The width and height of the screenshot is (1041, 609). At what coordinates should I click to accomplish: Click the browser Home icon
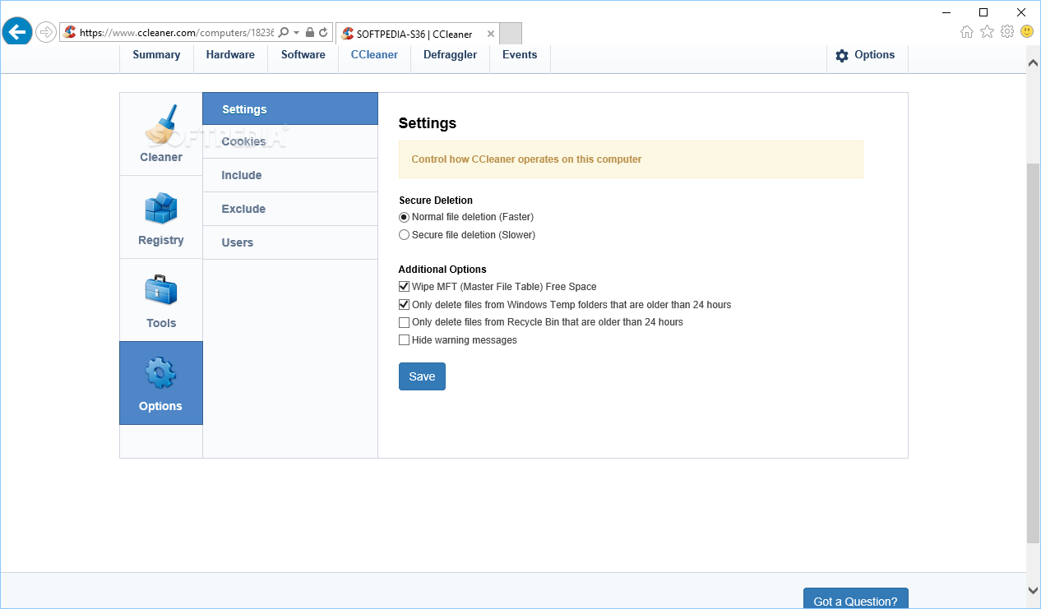pos(967,32)
